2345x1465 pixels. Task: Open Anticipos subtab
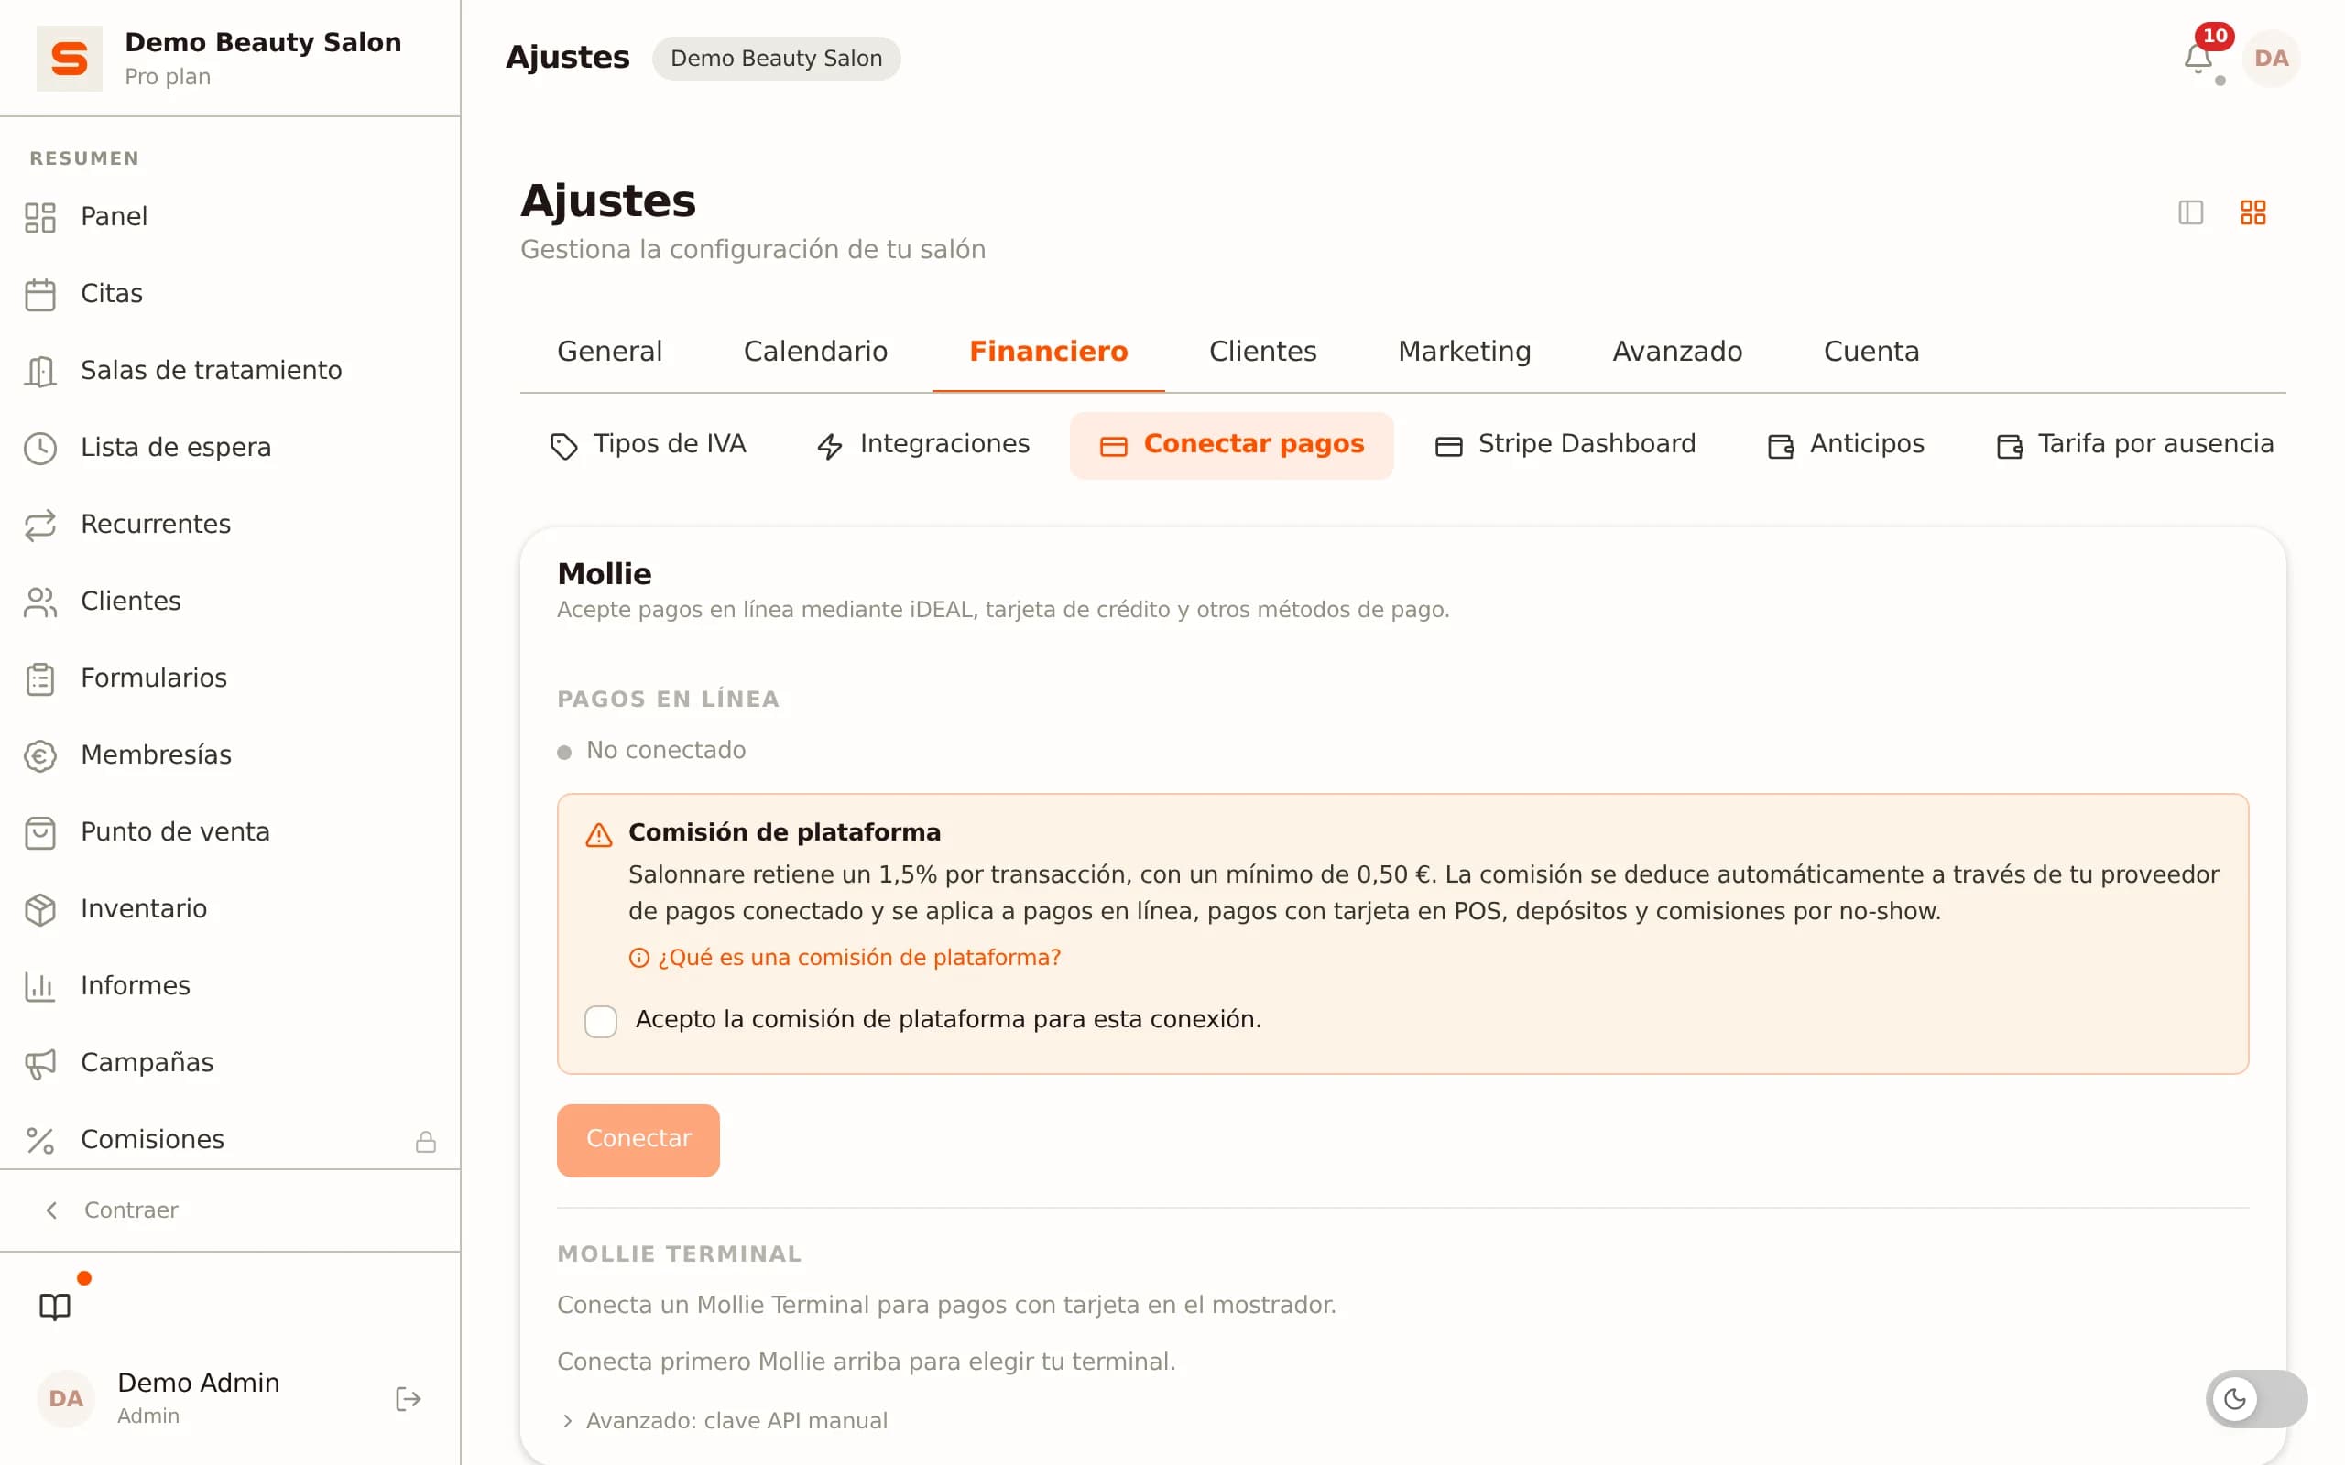pyautogui.click(x=1846, y=445)
